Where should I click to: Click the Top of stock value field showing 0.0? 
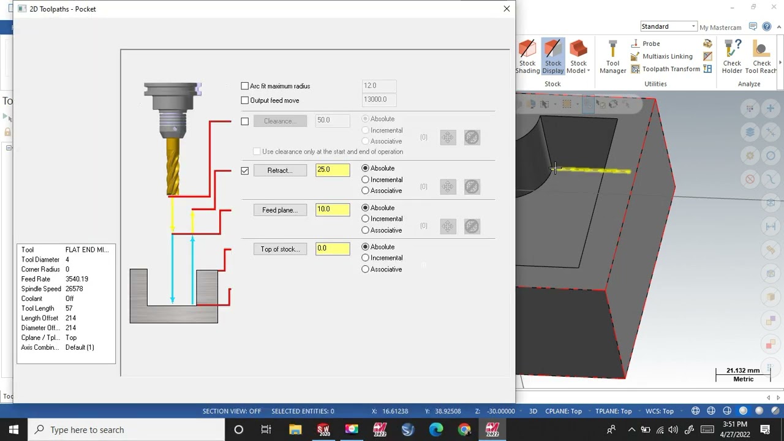click(333, 249)
